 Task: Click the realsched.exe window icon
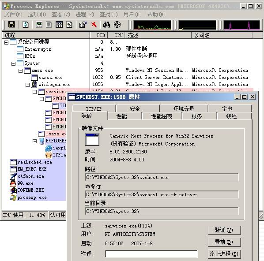(x=13, y=162)
